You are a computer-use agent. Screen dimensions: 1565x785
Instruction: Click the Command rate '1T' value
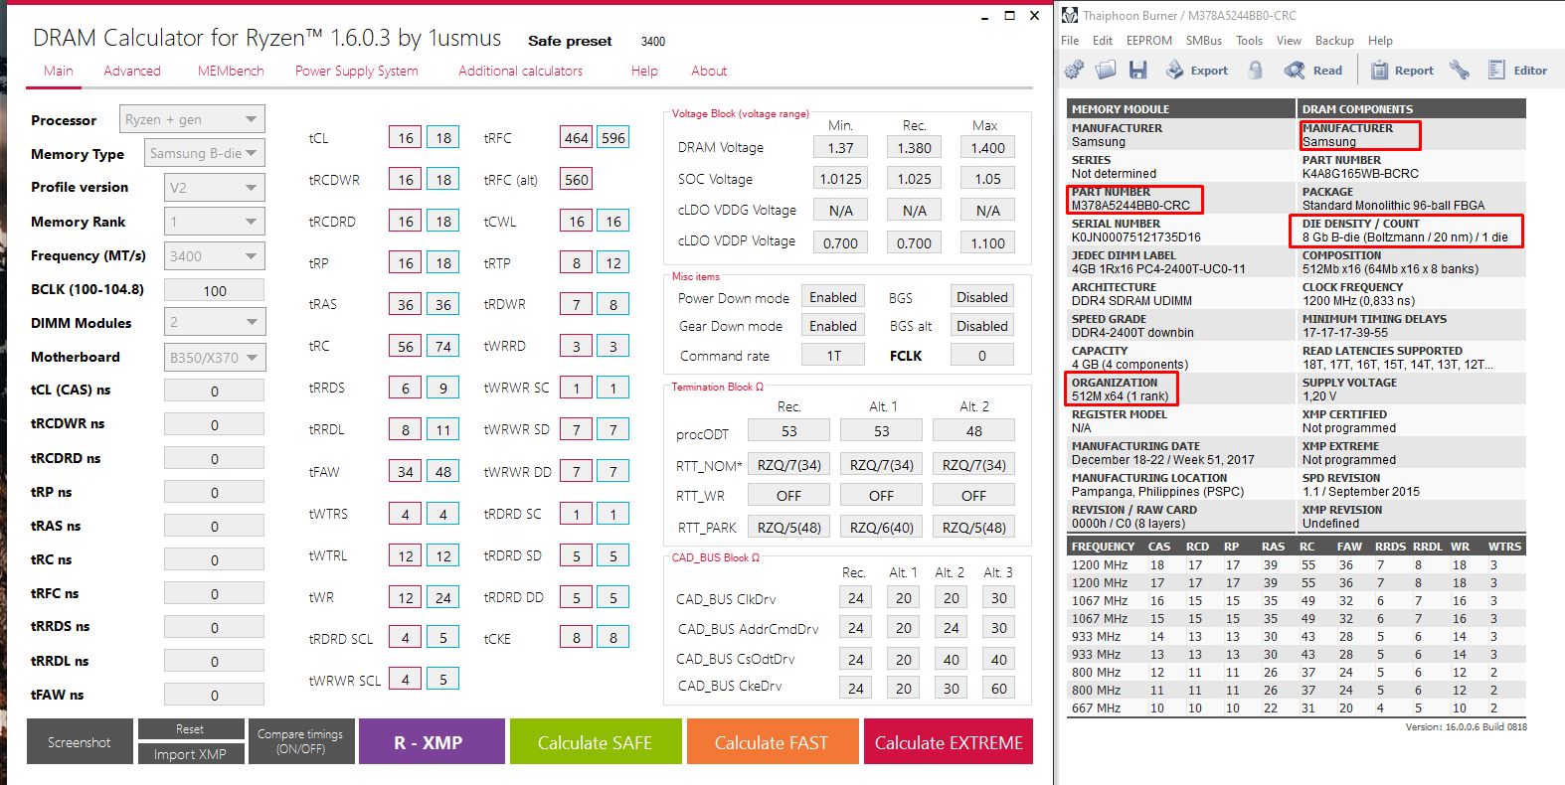point(833,355)
